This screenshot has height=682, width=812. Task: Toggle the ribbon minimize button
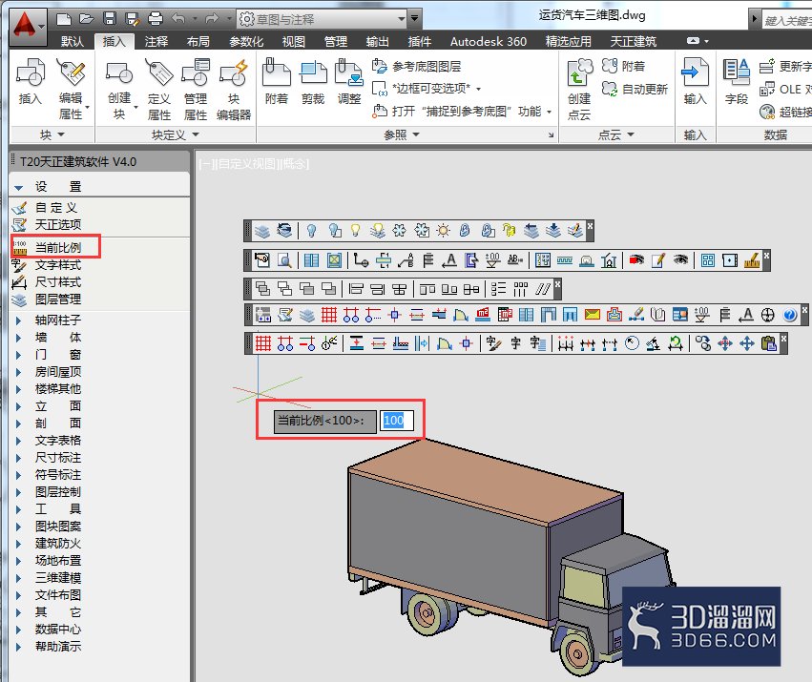[693, 41]
